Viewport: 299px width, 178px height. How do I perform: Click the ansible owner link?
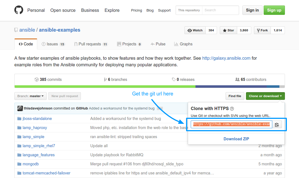[x=27, y=30]
